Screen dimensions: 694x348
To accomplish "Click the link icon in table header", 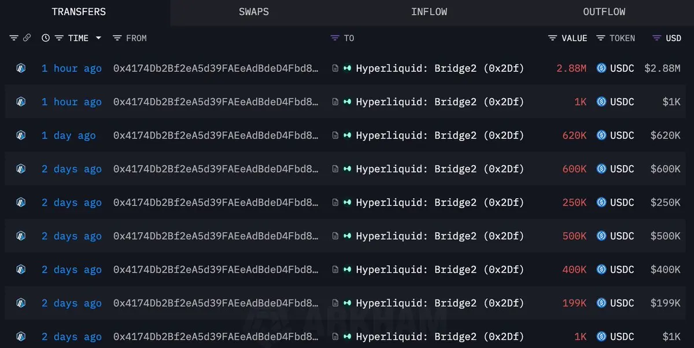I will click(27, 38).
